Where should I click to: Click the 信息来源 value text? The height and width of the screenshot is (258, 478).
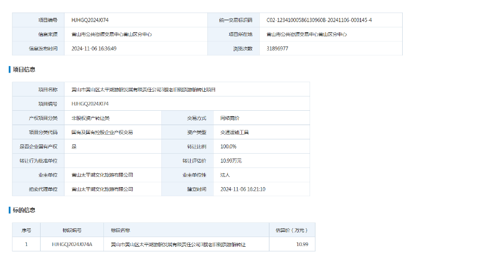click(x=111, y=35)
